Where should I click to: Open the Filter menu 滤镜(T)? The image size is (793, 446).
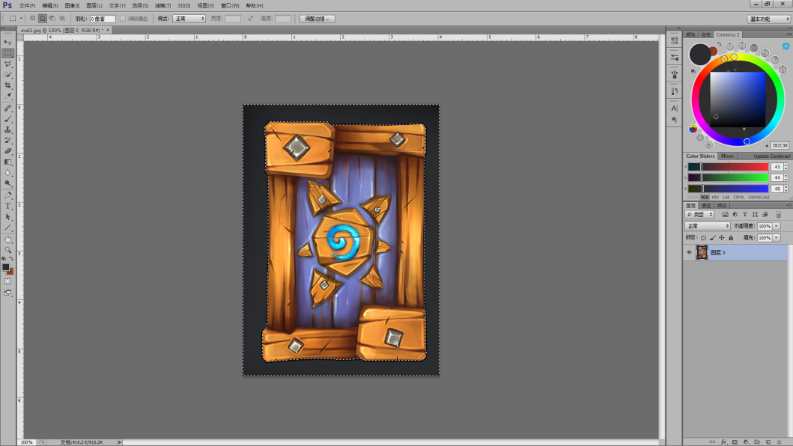[x=162, y=5]
